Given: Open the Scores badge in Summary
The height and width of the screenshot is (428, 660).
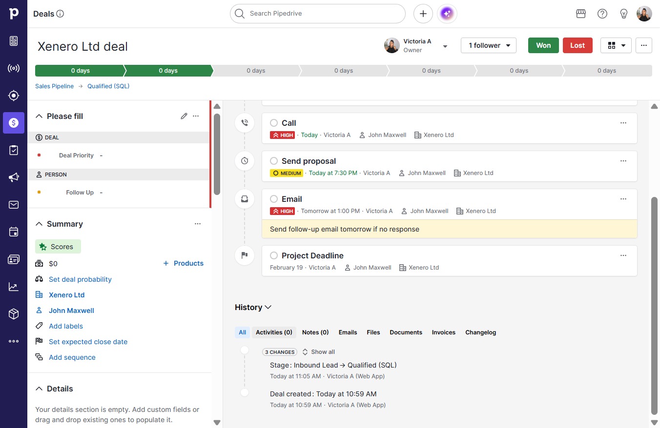Looking at the screenshot, I should coord(58,247).
